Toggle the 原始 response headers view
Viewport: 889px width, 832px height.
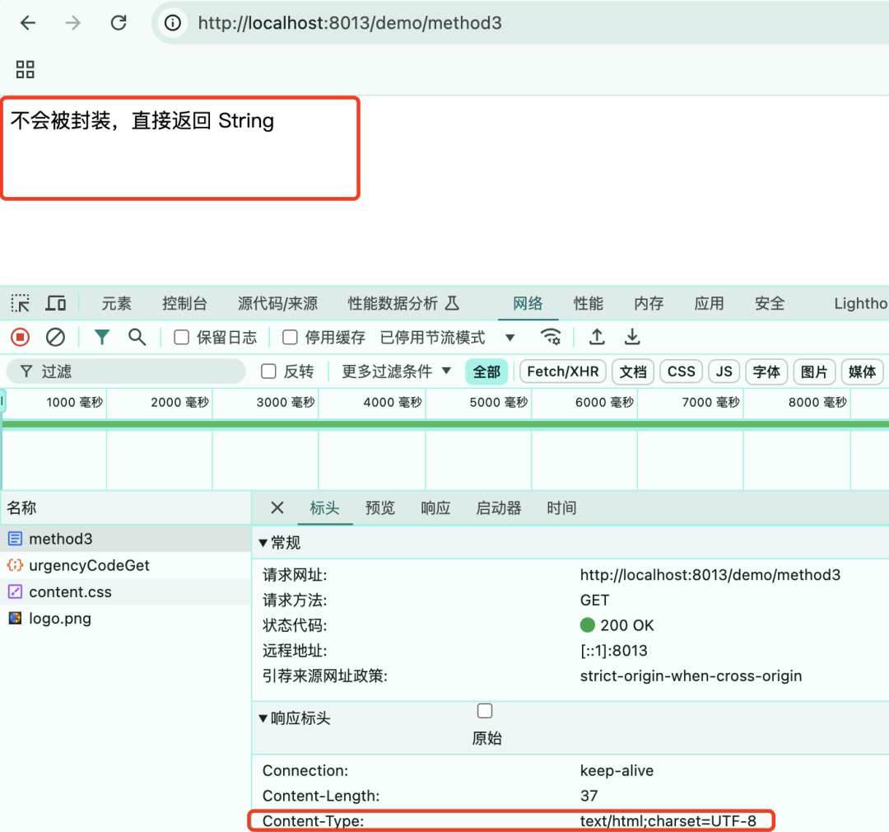click(485, 711)
